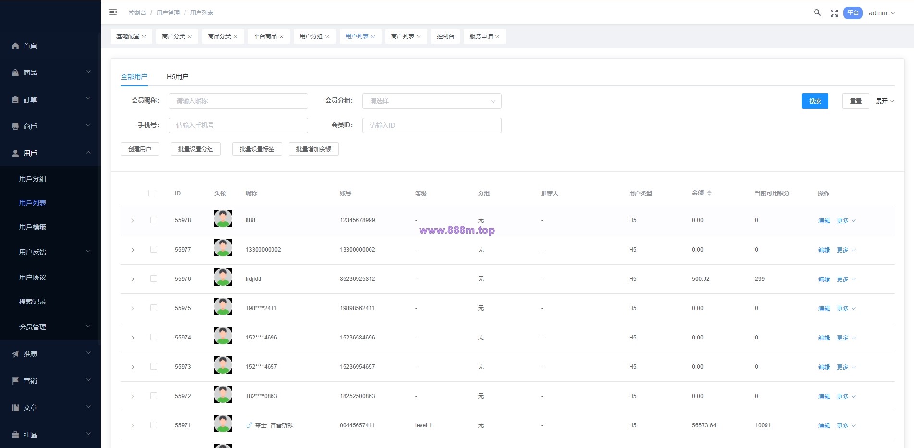914x448 pixels.
Task: Click the 批量设置标签 button
Action: pyautogui.click(x=257, y=149)
